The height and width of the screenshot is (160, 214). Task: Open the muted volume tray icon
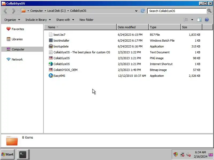pyautogui.click(x=189, y=155)
